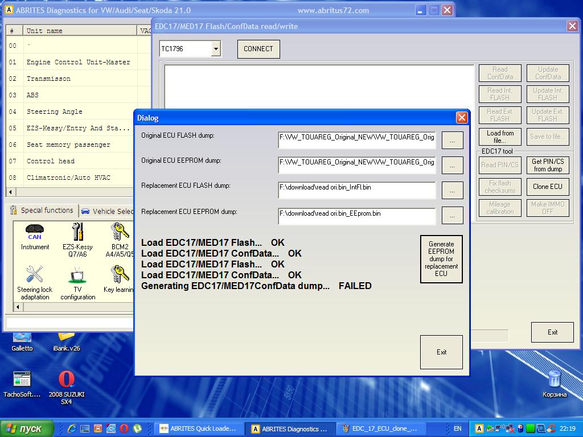Select Climatronic/Auto HVAC row

point(71,178)
